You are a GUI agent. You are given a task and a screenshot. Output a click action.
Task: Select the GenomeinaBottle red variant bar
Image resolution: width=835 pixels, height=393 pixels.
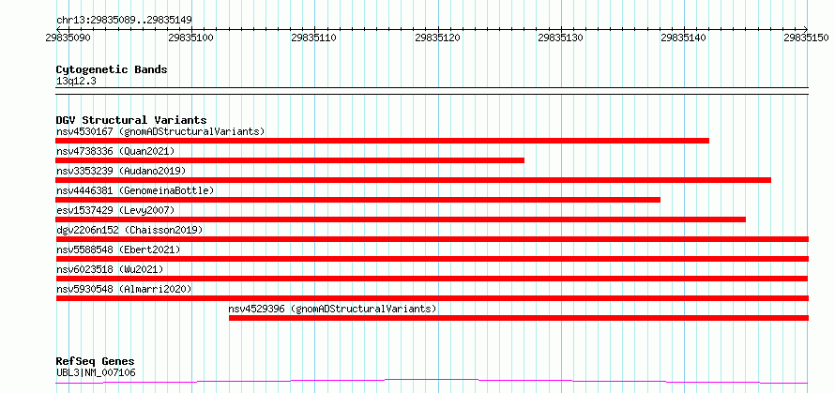click(357, 200)
